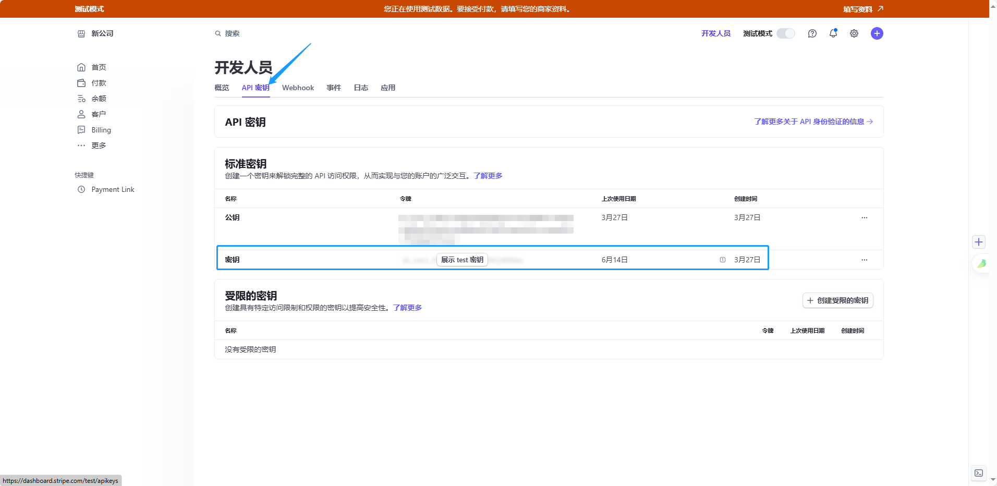This screenshot has height=486, width=997.
Task: Open the notifications bell icon
Action: (833, 33)
